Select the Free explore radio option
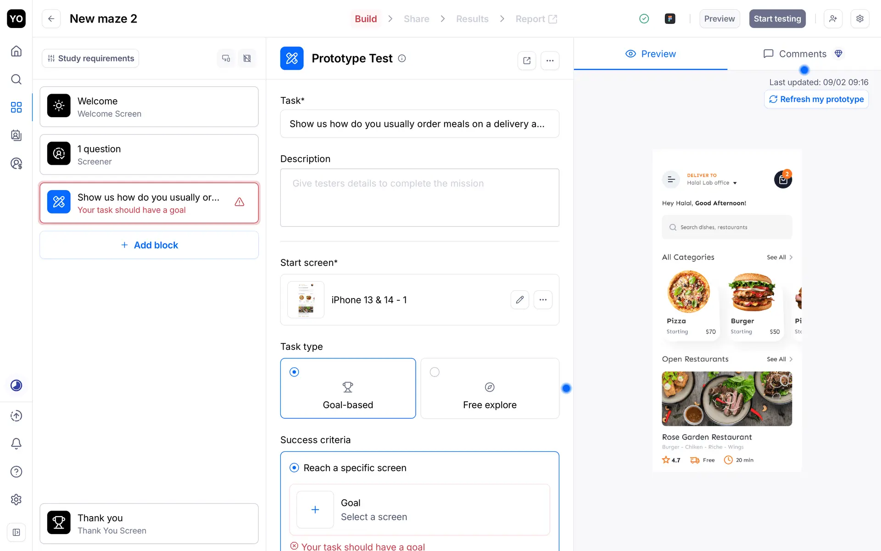This screenshot has height=551, width=881. click(x=435, y=372)
